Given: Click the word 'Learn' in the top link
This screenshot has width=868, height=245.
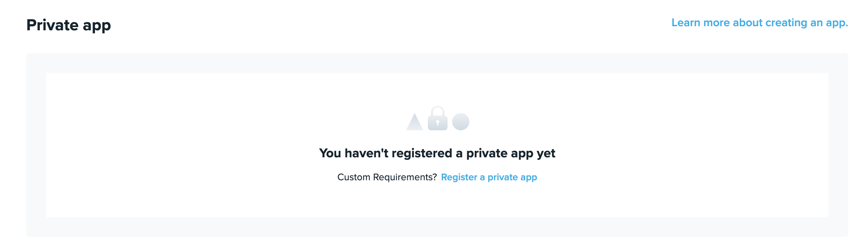Looking at the screenshot, I should click(x=686, y=23).
